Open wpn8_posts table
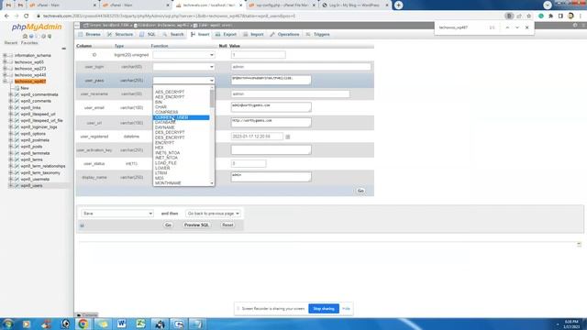Screen dimensions: 587x330 point(31,147)
